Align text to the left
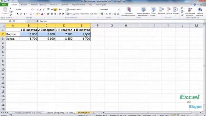Viewport: 206px width, 116px height. point(48,14)
